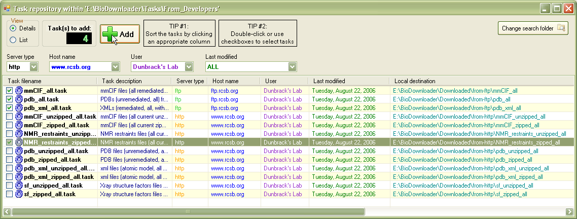
Task: Click the date in pdb_zipped_all row
Action: [x=344, y=160]
